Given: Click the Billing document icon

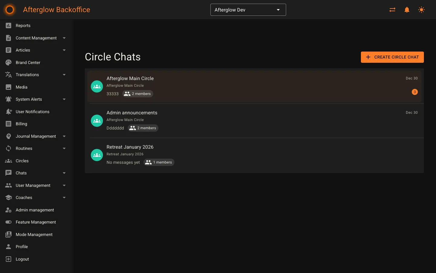Looking at the screenshot, I should (x=8, y=124).
